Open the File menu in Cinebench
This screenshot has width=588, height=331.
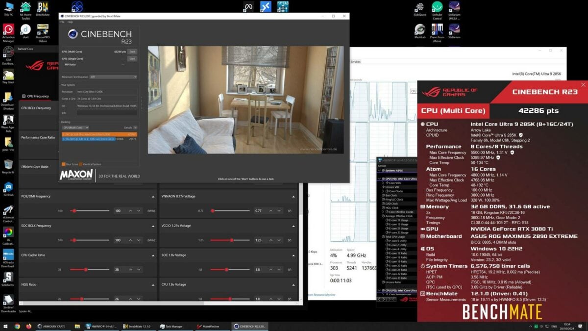(62, 22)
